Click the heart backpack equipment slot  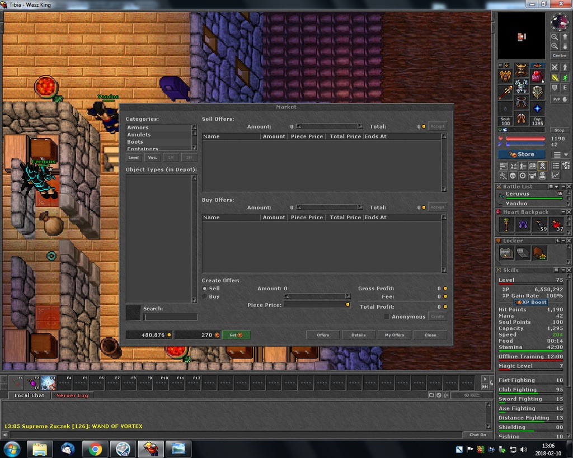coord(537,75)
